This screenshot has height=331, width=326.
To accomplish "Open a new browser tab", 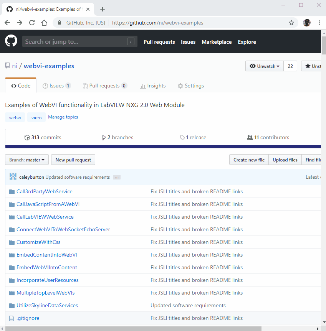I will click(103, 9).
